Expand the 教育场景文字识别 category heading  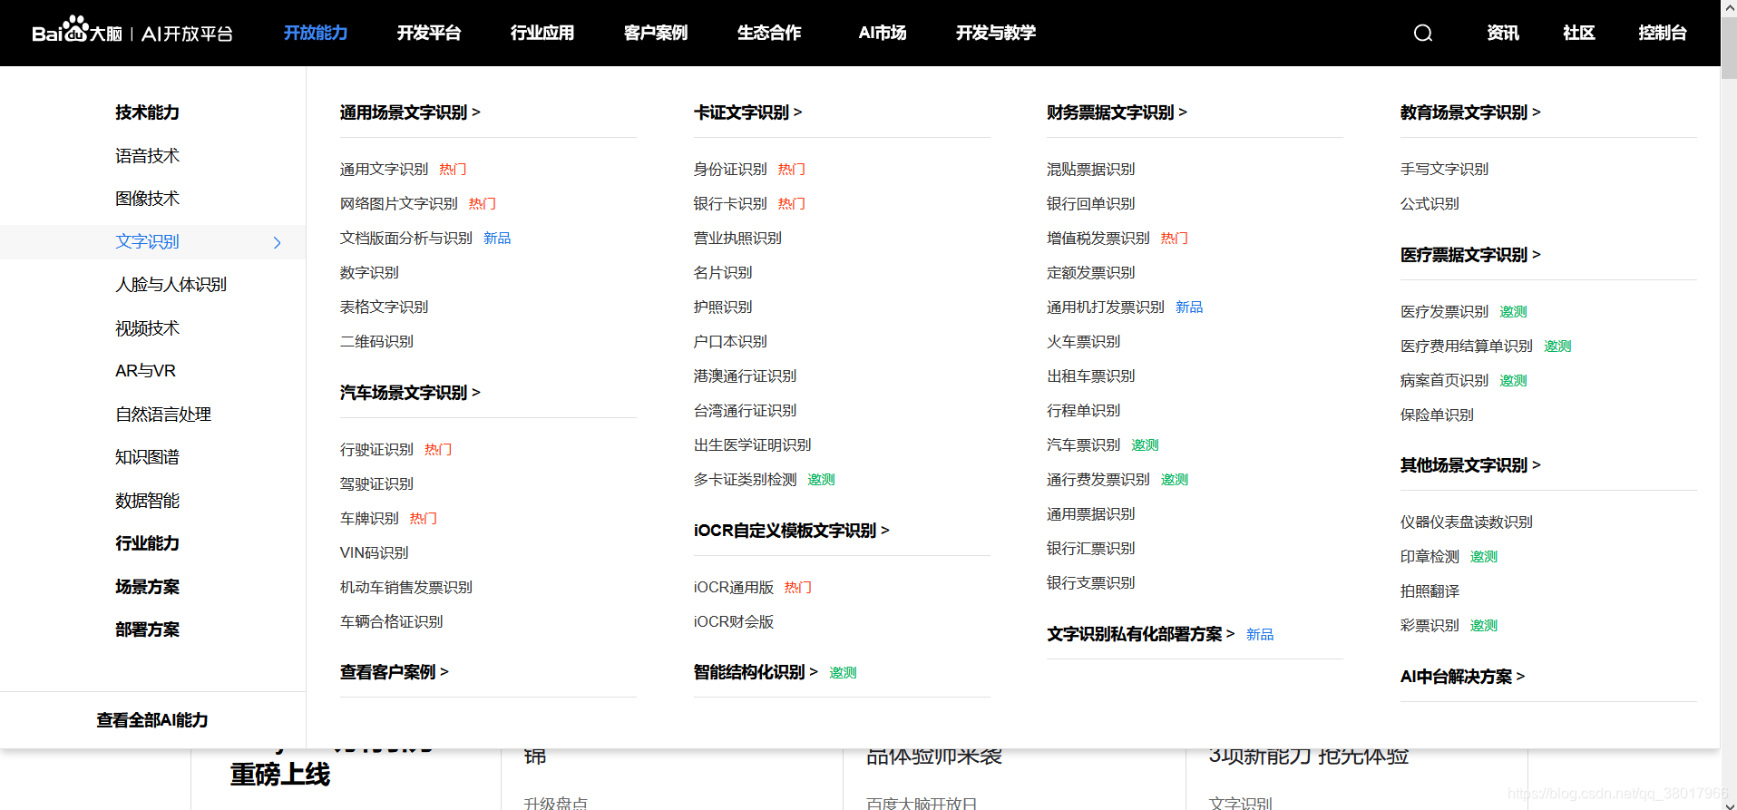[1470, 112]
